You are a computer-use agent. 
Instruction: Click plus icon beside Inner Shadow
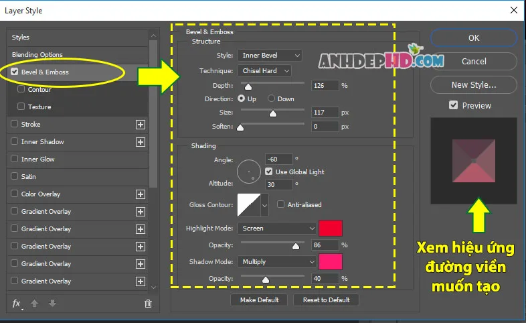tap(141, 142)
